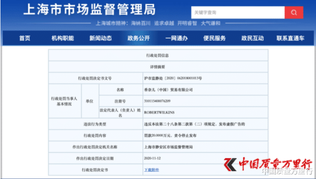316x179 pixels.
Task: Go to 新闻动态 section
Action: click(x=101, y=38)
